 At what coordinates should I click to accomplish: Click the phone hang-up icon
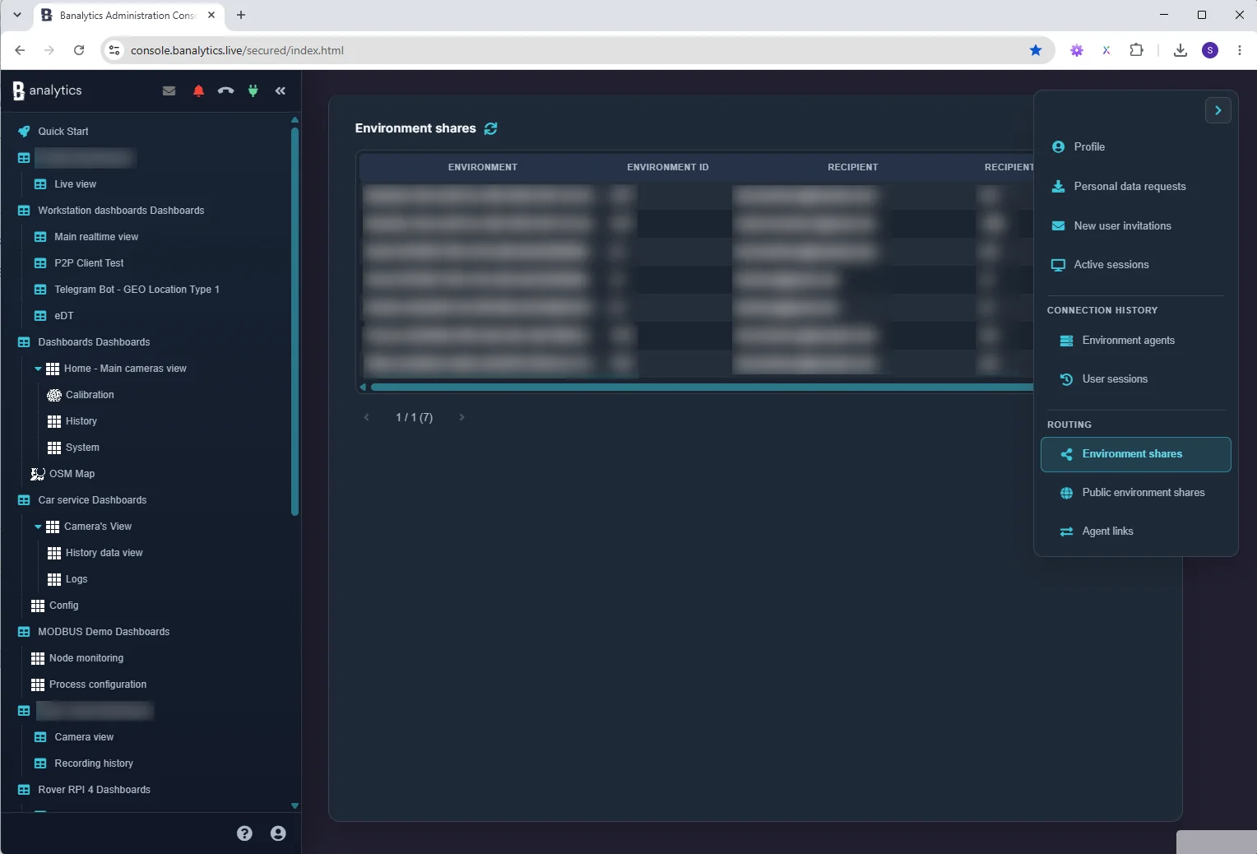point(225,91)
